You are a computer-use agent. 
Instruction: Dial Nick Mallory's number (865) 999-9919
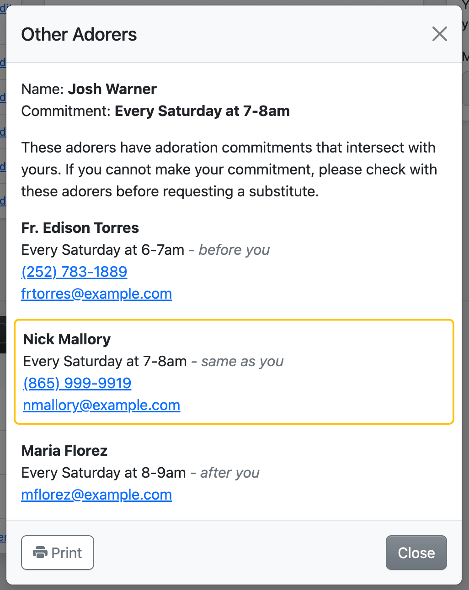pyautogui.click(x=77, y=383)
